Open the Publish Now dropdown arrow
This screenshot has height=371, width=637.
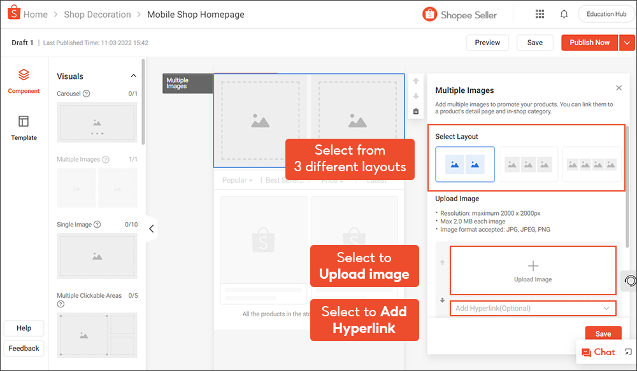[627, 43]
